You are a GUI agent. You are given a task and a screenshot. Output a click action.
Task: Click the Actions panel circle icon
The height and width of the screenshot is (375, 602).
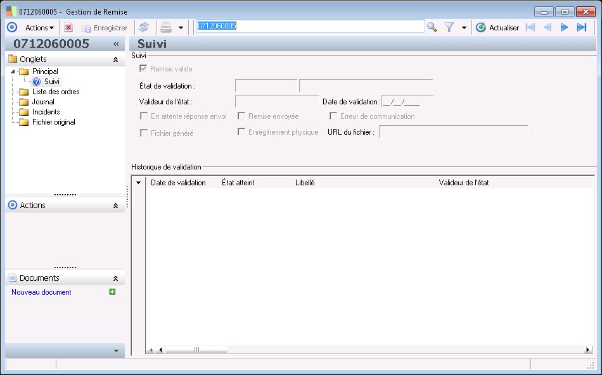click(13, 205)
